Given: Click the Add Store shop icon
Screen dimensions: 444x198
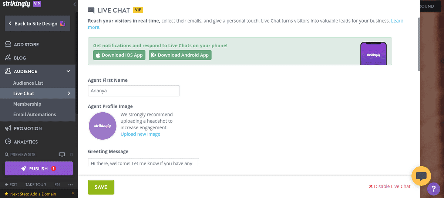Looking at the screenshot, I should (8, 45).
